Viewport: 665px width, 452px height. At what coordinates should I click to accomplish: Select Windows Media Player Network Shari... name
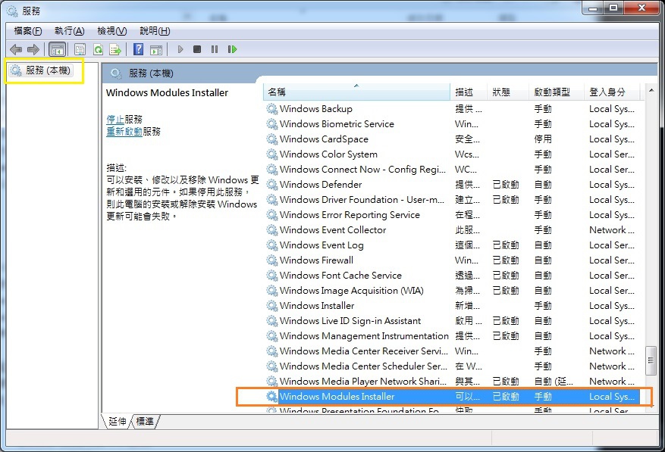coord(363,382)
